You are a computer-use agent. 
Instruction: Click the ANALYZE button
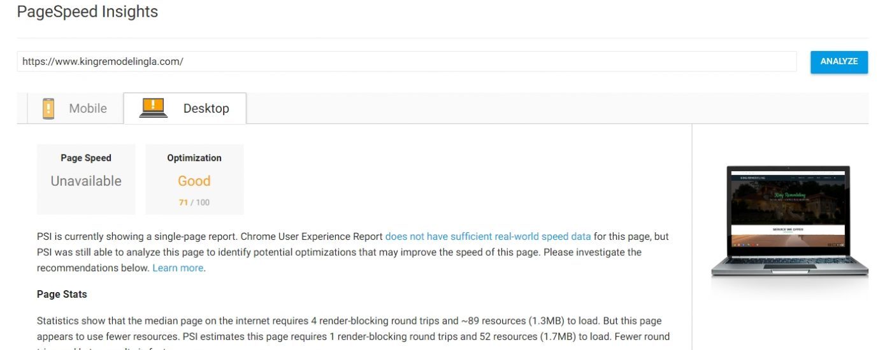tap(838, 62)
